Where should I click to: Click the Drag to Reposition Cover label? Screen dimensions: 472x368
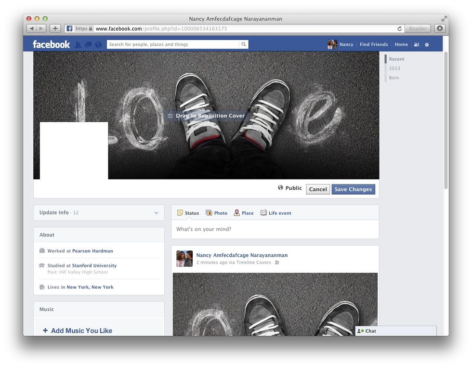(207, 116)
